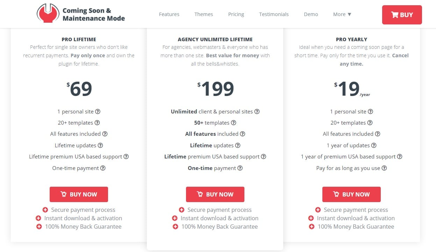Click help icon next to "Pay for as long as you use"
The image size is (436, 252).
(x=384, y=168)
